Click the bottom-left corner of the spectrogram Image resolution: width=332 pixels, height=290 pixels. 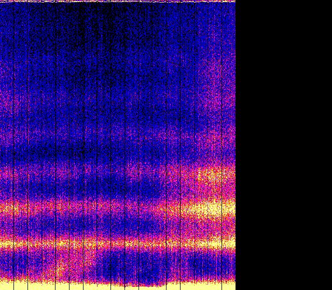[x=1, y=289]
